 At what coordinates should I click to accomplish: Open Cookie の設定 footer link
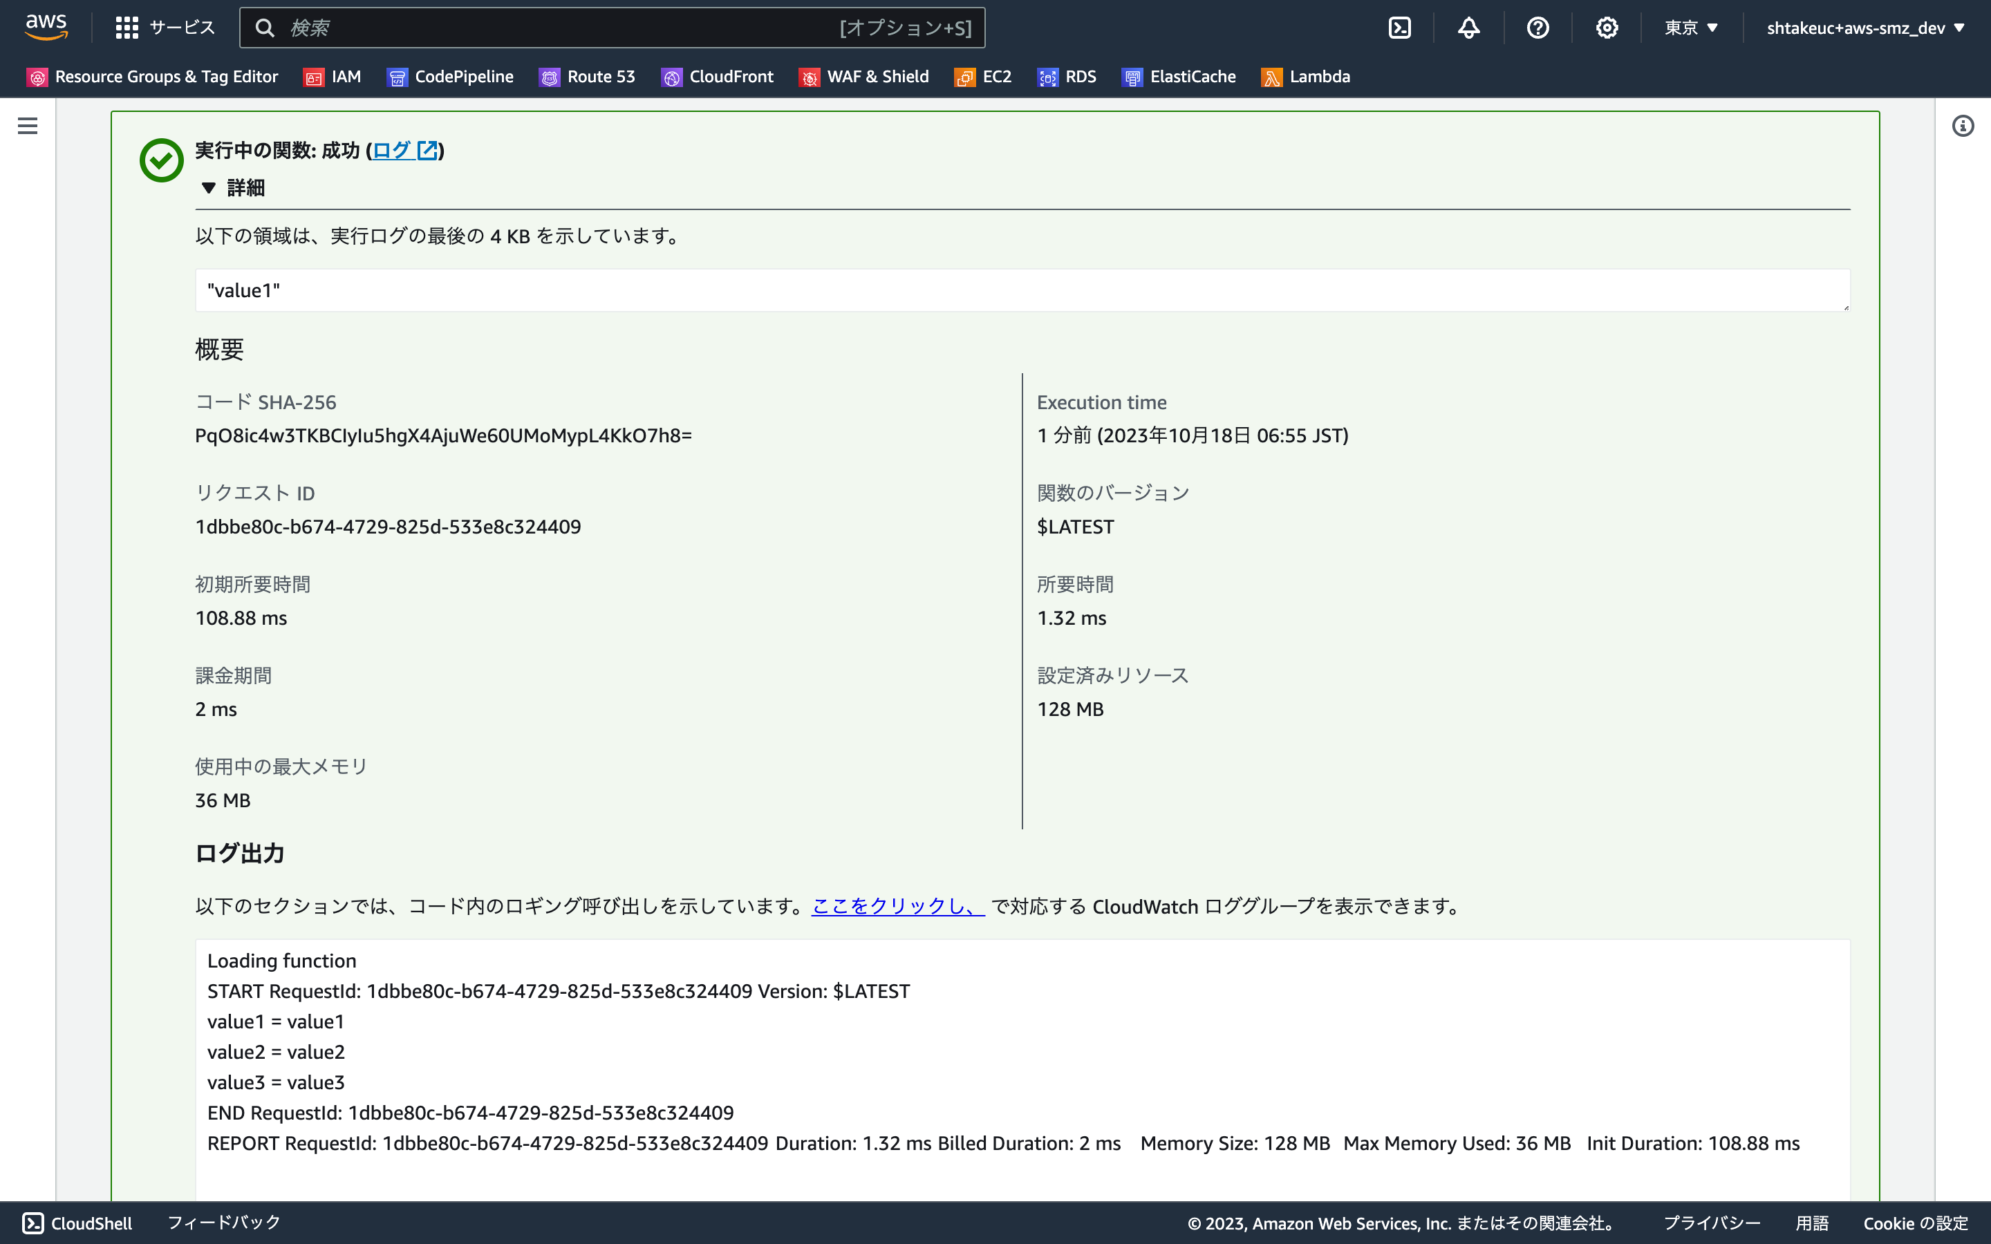(x=1916, y=1223)
